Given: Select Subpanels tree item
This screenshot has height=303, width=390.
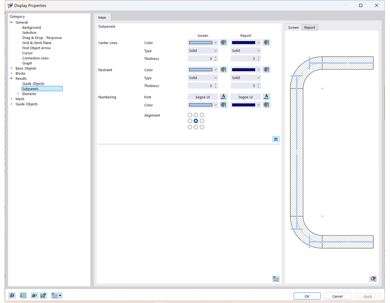Looking at the screenshot, I should [42, 89].
